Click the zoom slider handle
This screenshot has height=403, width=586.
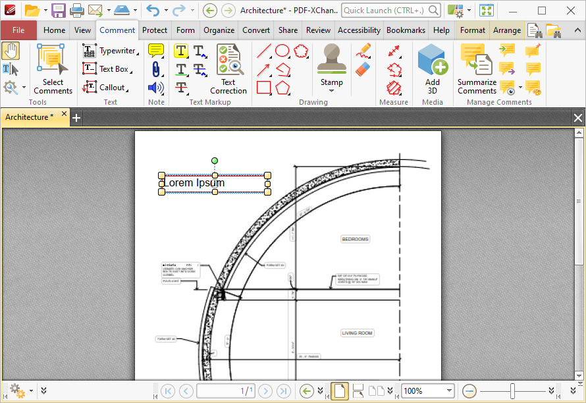tap(513, 391)
